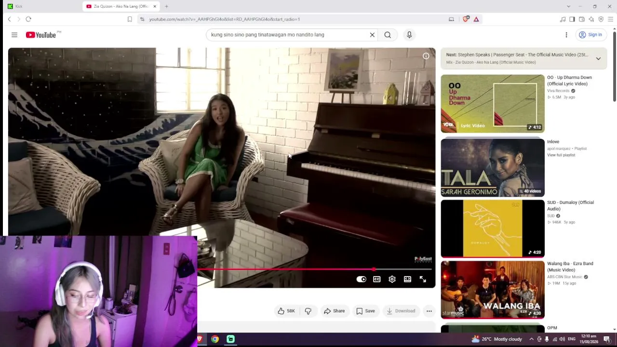This screenshot has width=617, height=347.
Task: Open Leo AI sparkle icon
Action: (591, 19)
